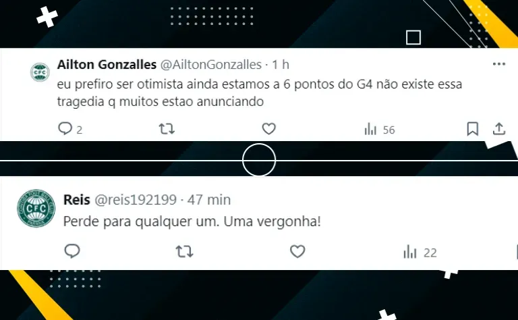View analytics showing 56 views
The height and width of the screenshot is (320, 518).
[x=380, y=130]
